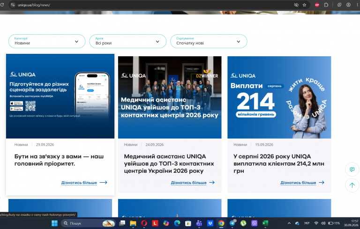The image size is (360, 229).
Task: Expand the Категорії dropdown showing Новини
Action: click(x=47, y=41)
